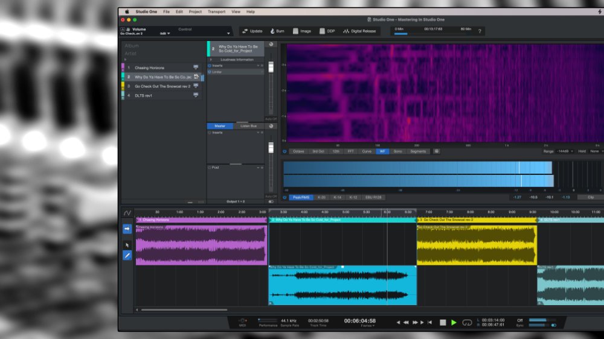This screenshot has height=339, width=604.
Task: Click the MIDI activity icon
Action: (x=243, y=320)
